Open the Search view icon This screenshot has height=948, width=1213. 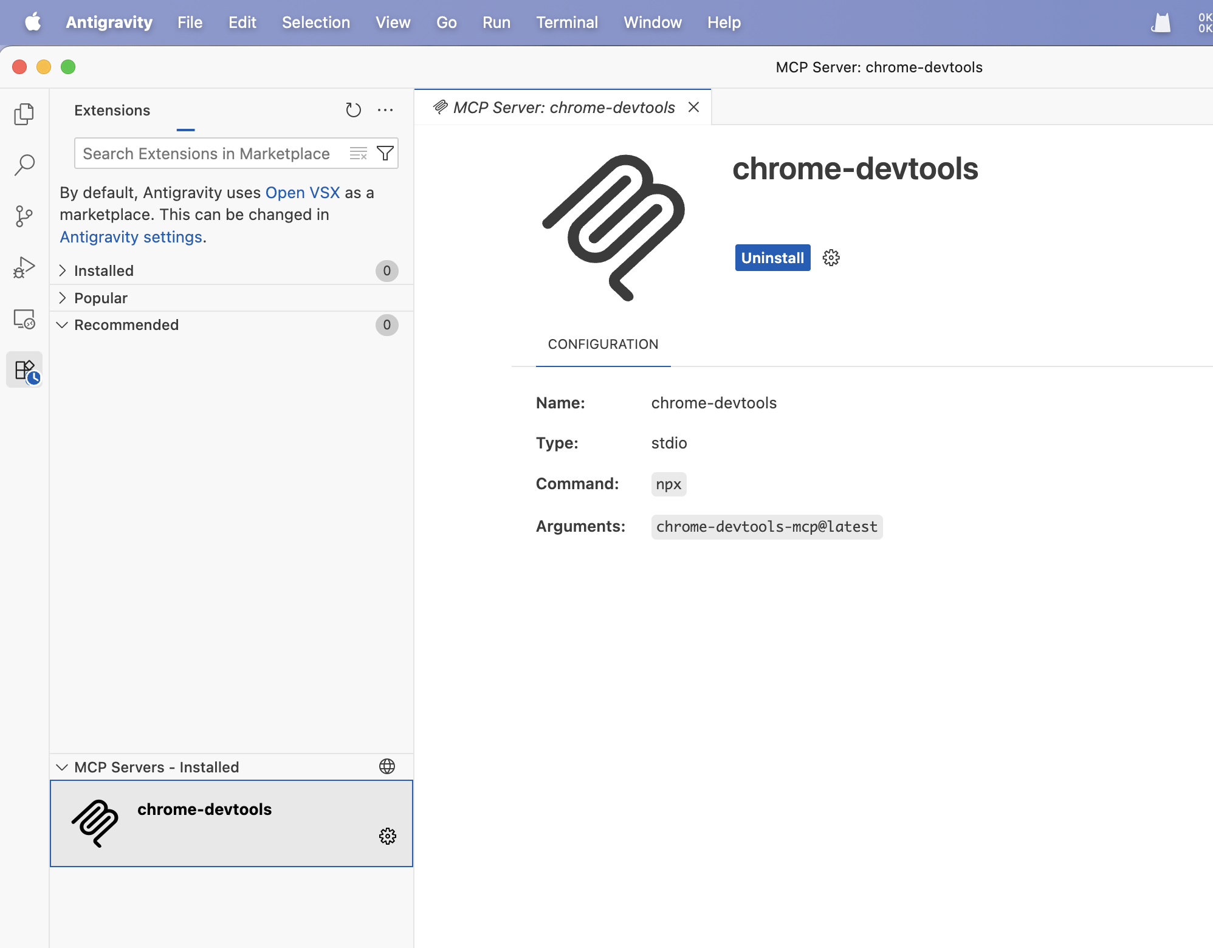[24, 165]
